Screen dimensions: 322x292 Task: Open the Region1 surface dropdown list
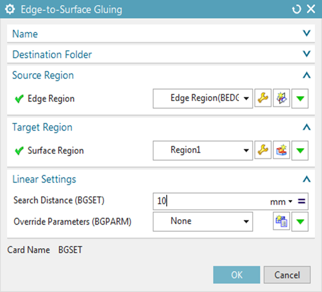click(203, 150)
